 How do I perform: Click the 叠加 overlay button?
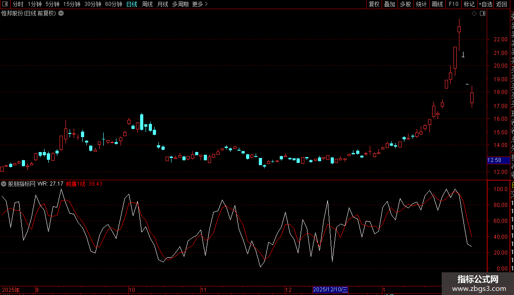(389, 4)
